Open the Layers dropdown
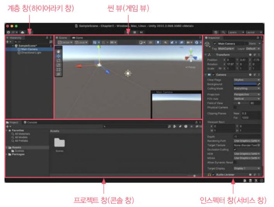This screenshot has height=207, width=274. 235,32
